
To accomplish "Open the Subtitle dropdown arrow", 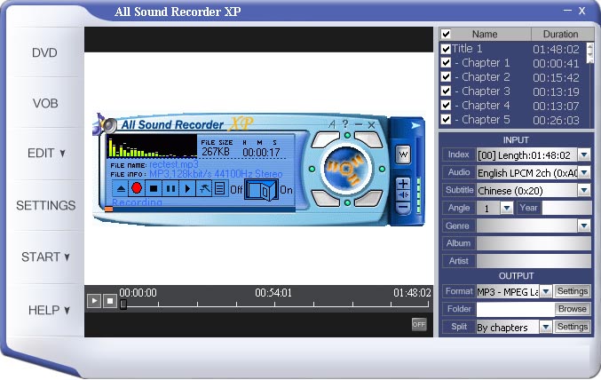I will [584, 190].
